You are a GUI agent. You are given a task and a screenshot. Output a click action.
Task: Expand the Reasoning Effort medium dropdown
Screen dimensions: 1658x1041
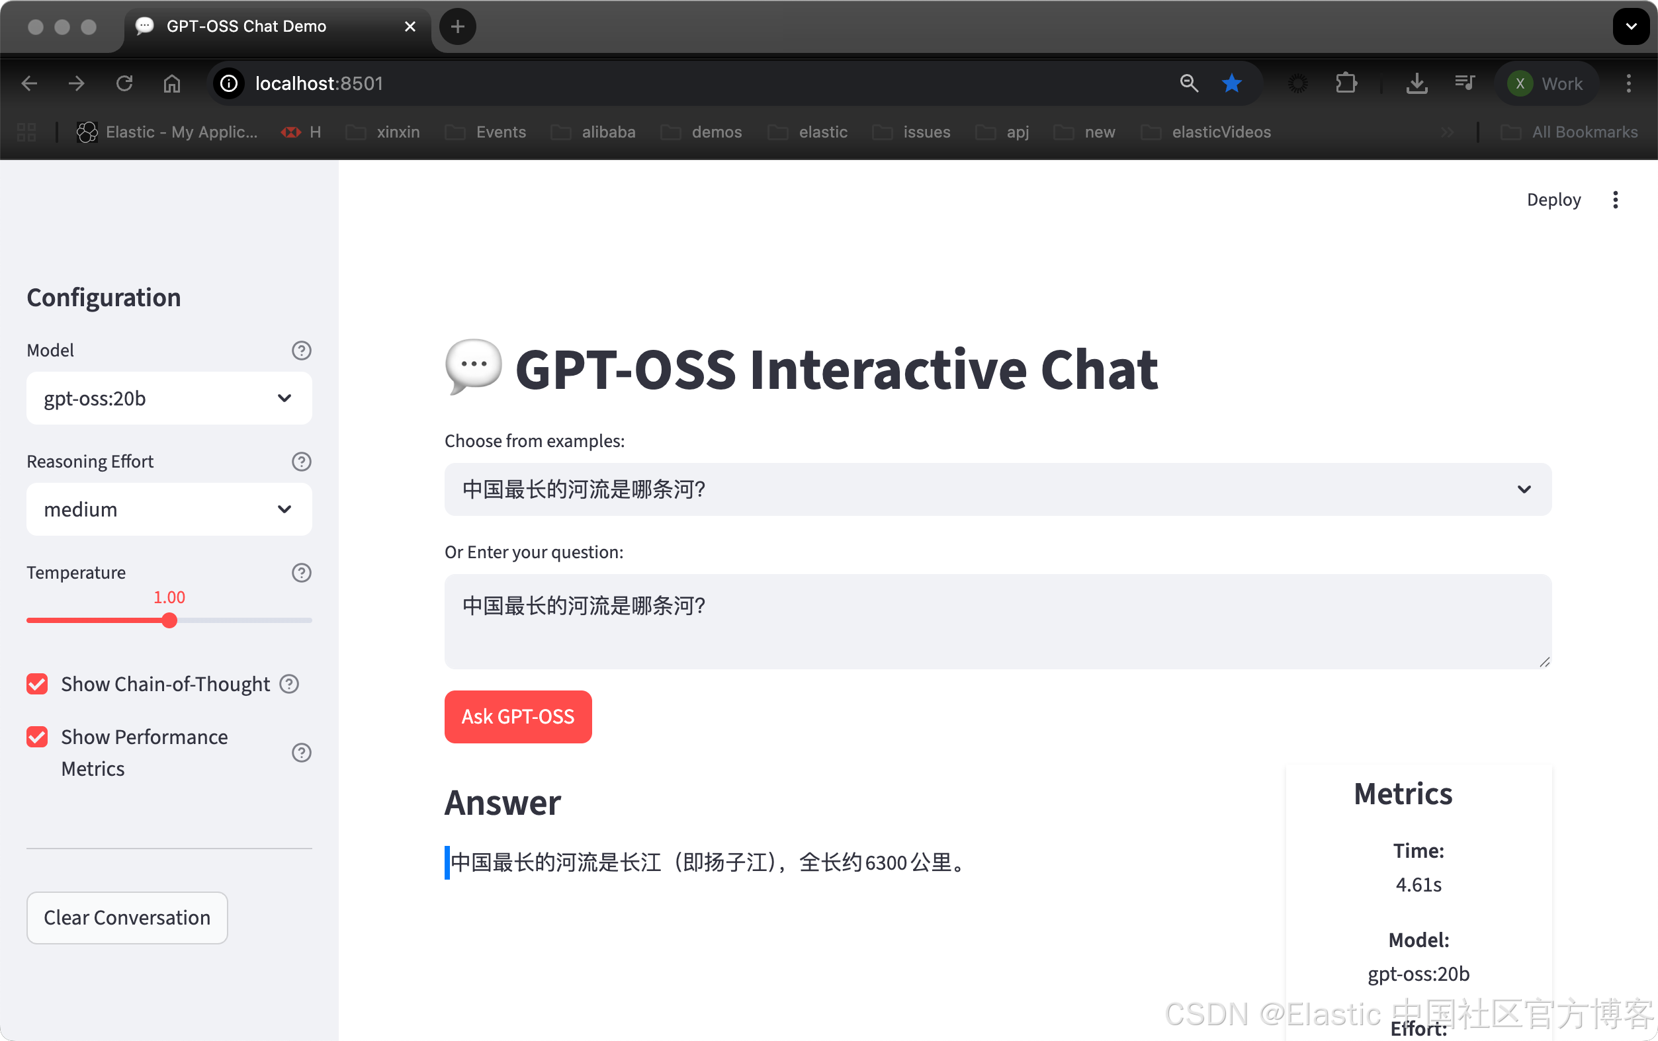click(169, 509)
